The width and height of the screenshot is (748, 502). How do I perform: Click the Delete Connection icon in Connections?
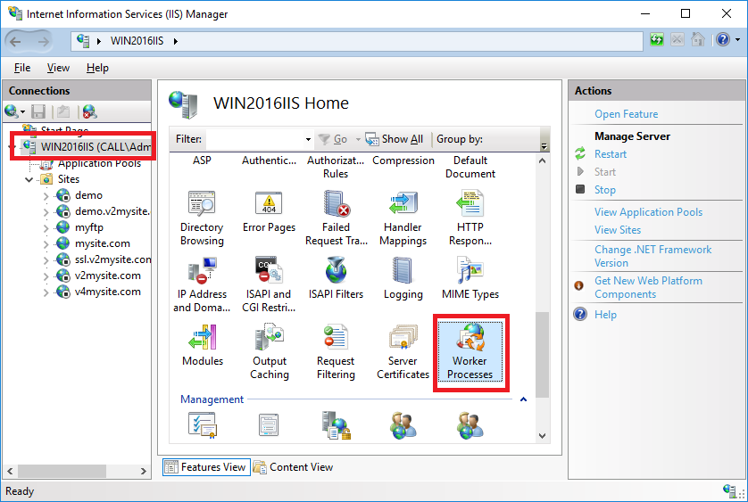pos(89,112)
